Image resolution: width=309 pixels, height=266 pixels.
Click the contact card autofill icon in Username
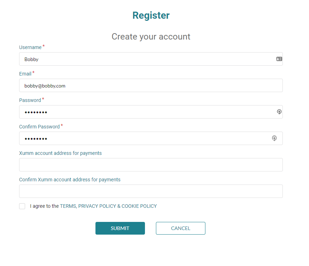[279, 59]
